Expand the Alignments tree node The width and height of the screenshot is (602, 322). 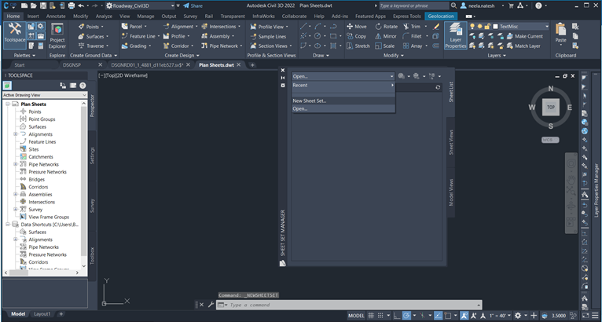click(16, 134)
